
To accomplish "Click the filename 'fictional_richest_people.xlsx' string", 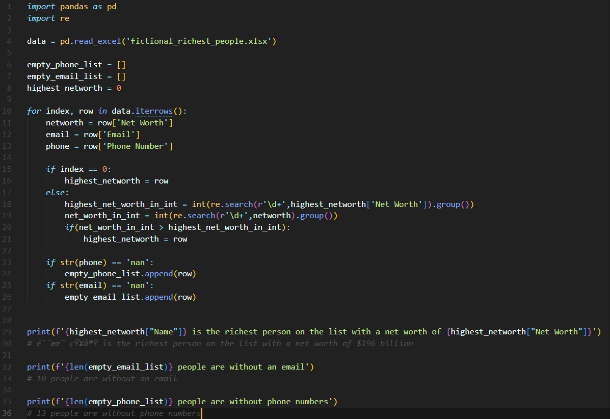I will (199, 41).
